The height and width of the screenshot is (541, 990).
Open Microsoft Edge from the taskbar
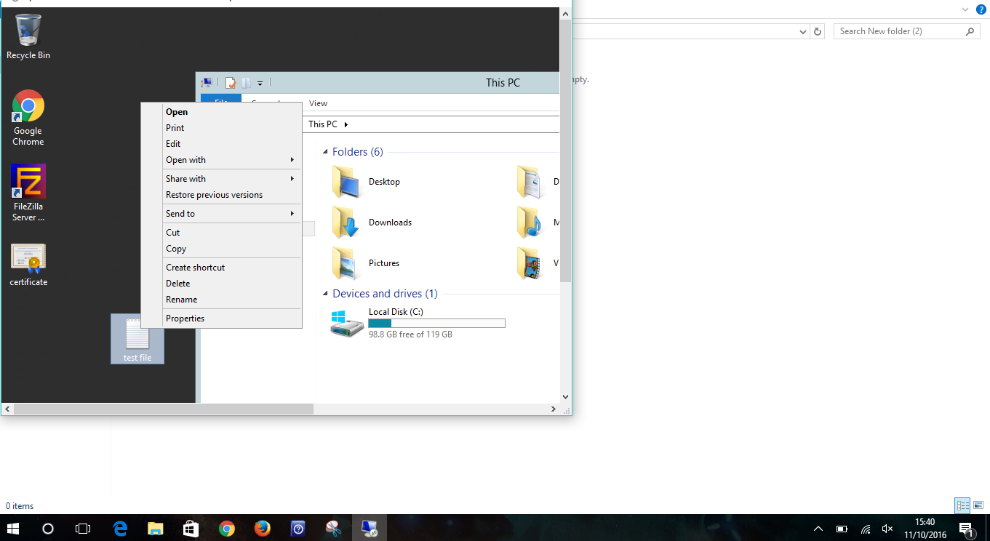coord(120,528)
